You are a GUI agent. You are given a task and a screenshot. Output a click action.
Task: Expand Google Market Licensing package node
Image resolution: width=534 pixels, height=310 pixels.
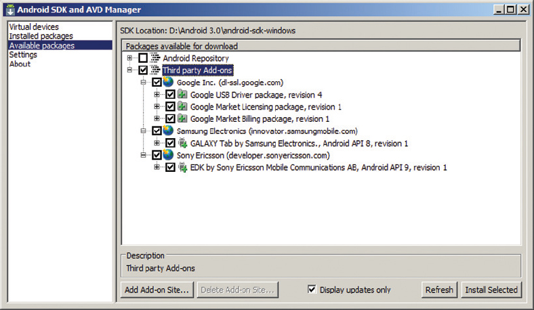click(x=157, y=106)
